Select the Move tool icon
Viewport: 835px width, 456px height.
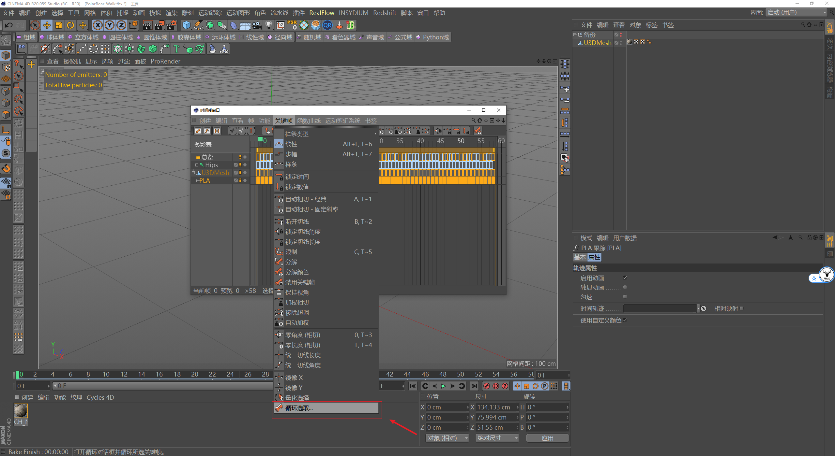[x=47, y=25]
